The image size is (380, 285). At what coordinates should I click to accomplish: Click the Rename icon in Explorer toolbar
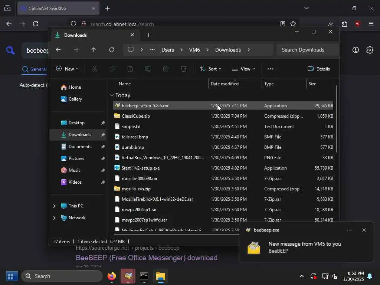(148, 69)
